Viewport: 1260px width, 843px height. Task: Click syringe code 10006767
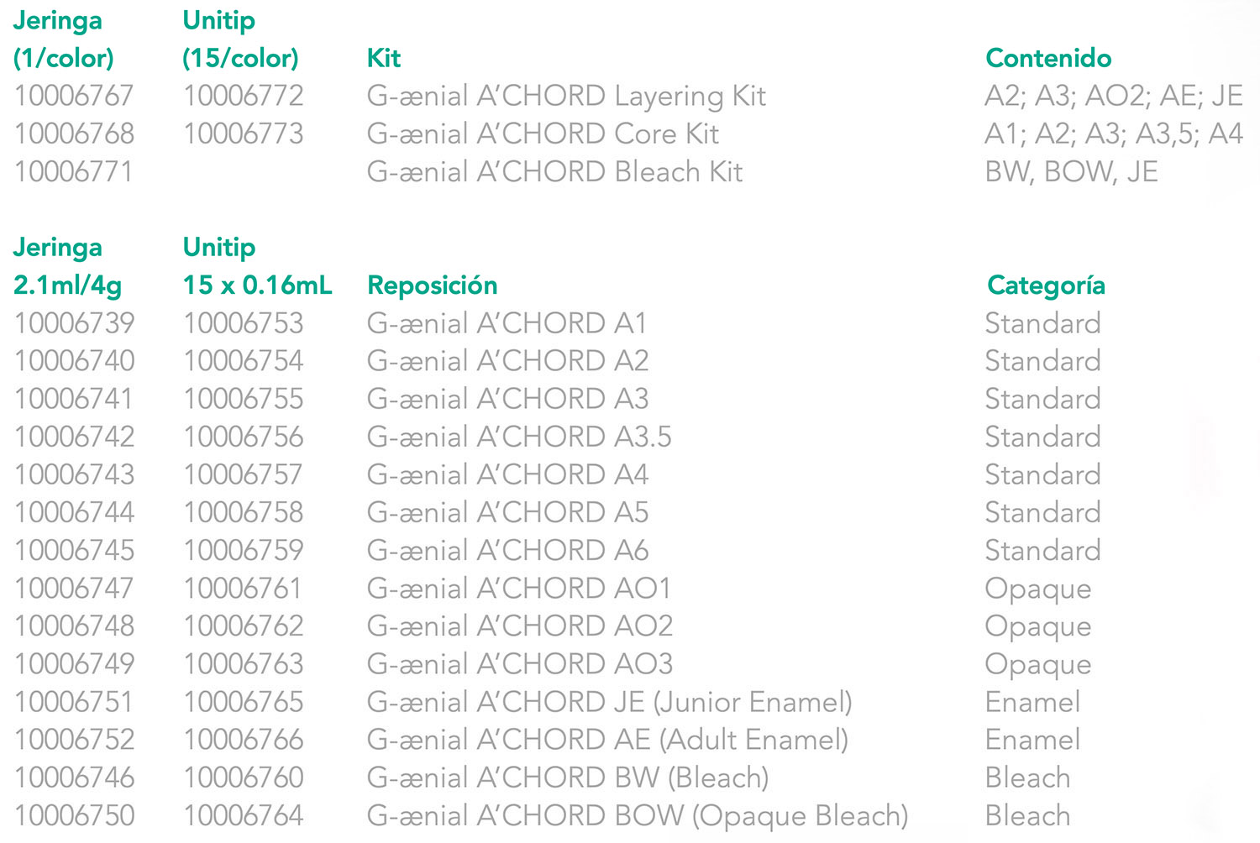click(74, 97)
